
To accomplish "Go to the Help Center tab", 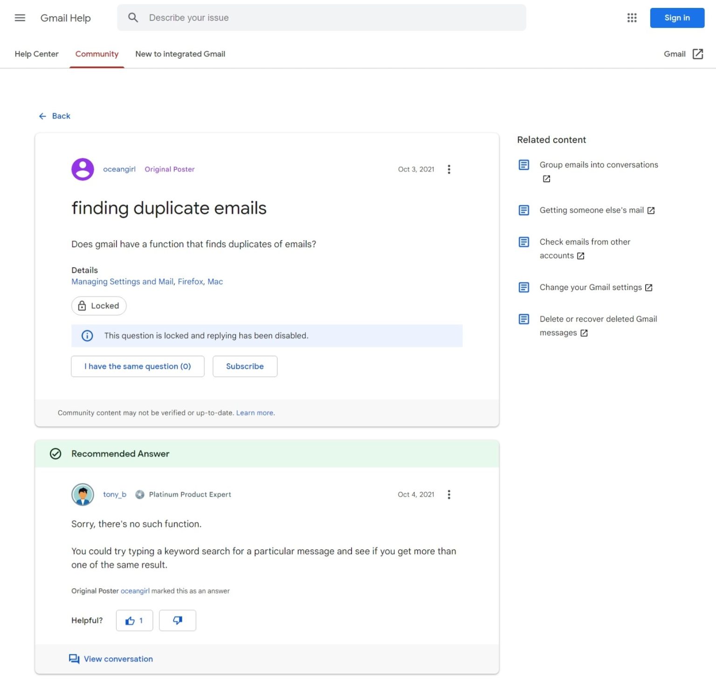I will click(36, 54).
